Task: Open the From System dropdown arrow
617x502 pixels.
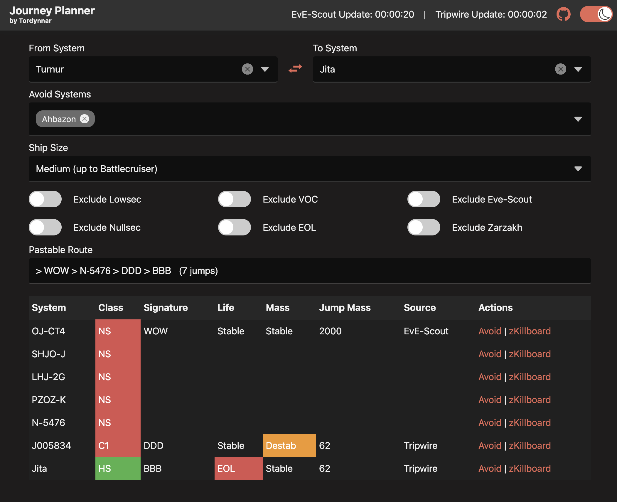Action: point(265,69)
